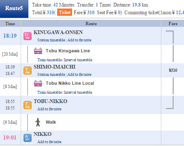Add NIKKO to favorite

point(49,142)
